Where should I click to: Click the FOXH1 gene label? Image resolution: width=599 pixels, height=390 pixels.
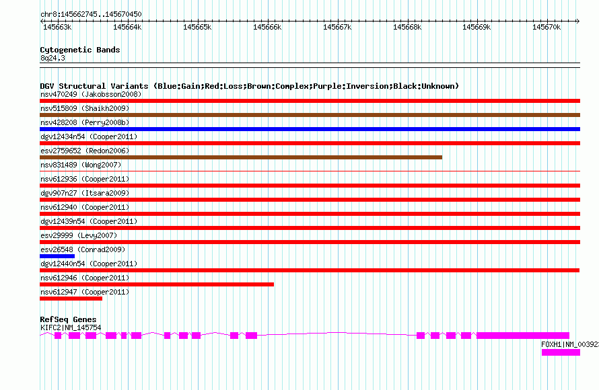point(570,344)
